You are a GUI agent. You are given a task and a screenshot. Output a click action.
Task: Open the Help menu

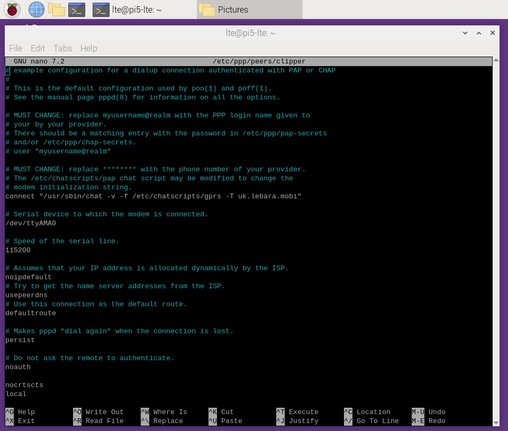(x=88, y=48)
